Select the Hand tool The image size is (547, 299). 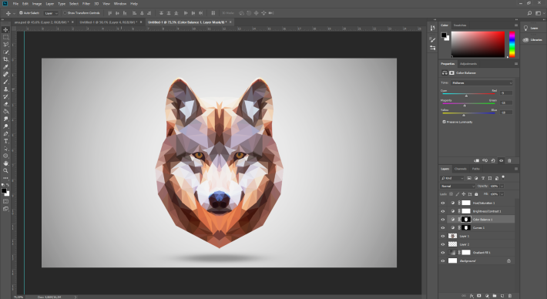5,163
